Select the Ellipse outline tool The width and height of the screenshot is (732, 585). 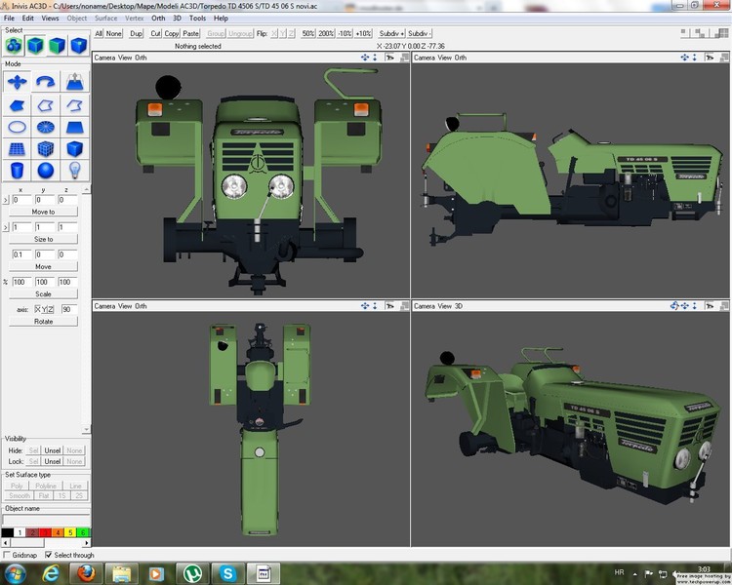[17, 127]
